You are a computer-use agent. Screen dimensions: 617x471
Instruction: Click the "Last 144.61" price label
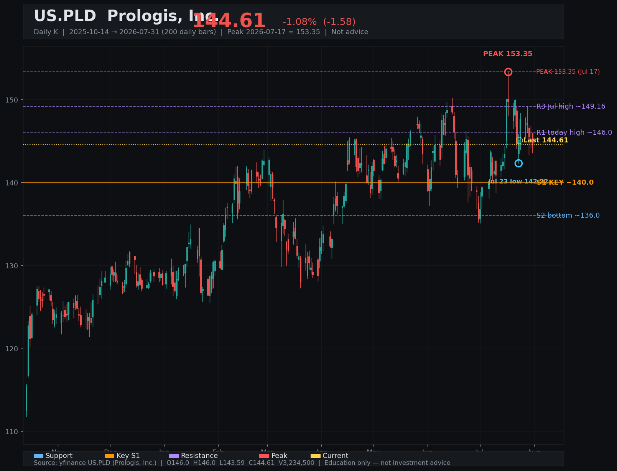coord(546,140)
